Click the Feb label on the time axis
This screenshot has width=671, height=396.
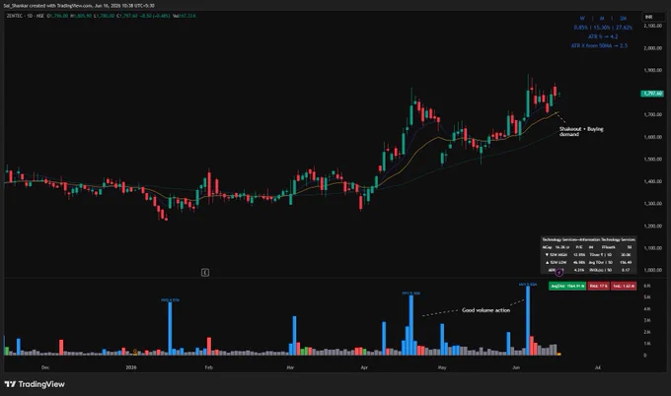[208, 367]
